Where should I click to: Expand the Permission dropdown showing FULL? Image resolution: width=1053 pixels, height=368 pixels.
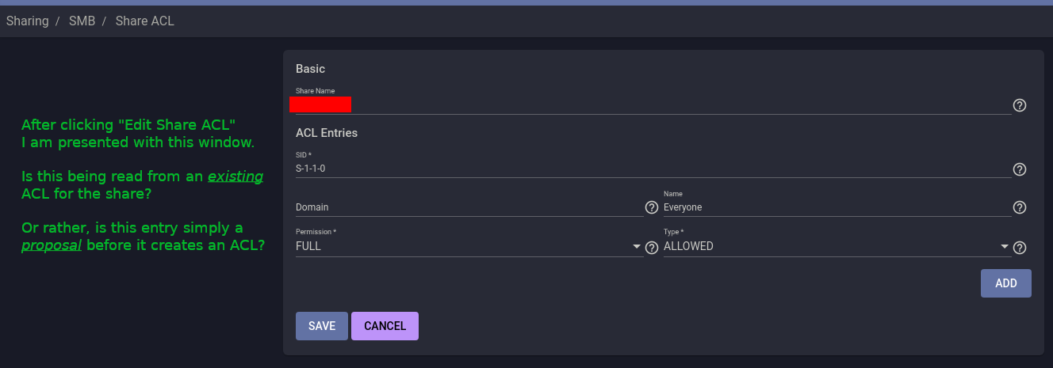tap(468, 246)
